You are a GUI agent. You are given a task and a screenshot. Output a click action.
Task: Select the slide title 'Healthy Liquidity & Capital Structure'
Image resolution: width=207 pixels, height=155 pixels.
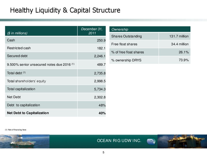pyautogui.click(x=65, y=10)
